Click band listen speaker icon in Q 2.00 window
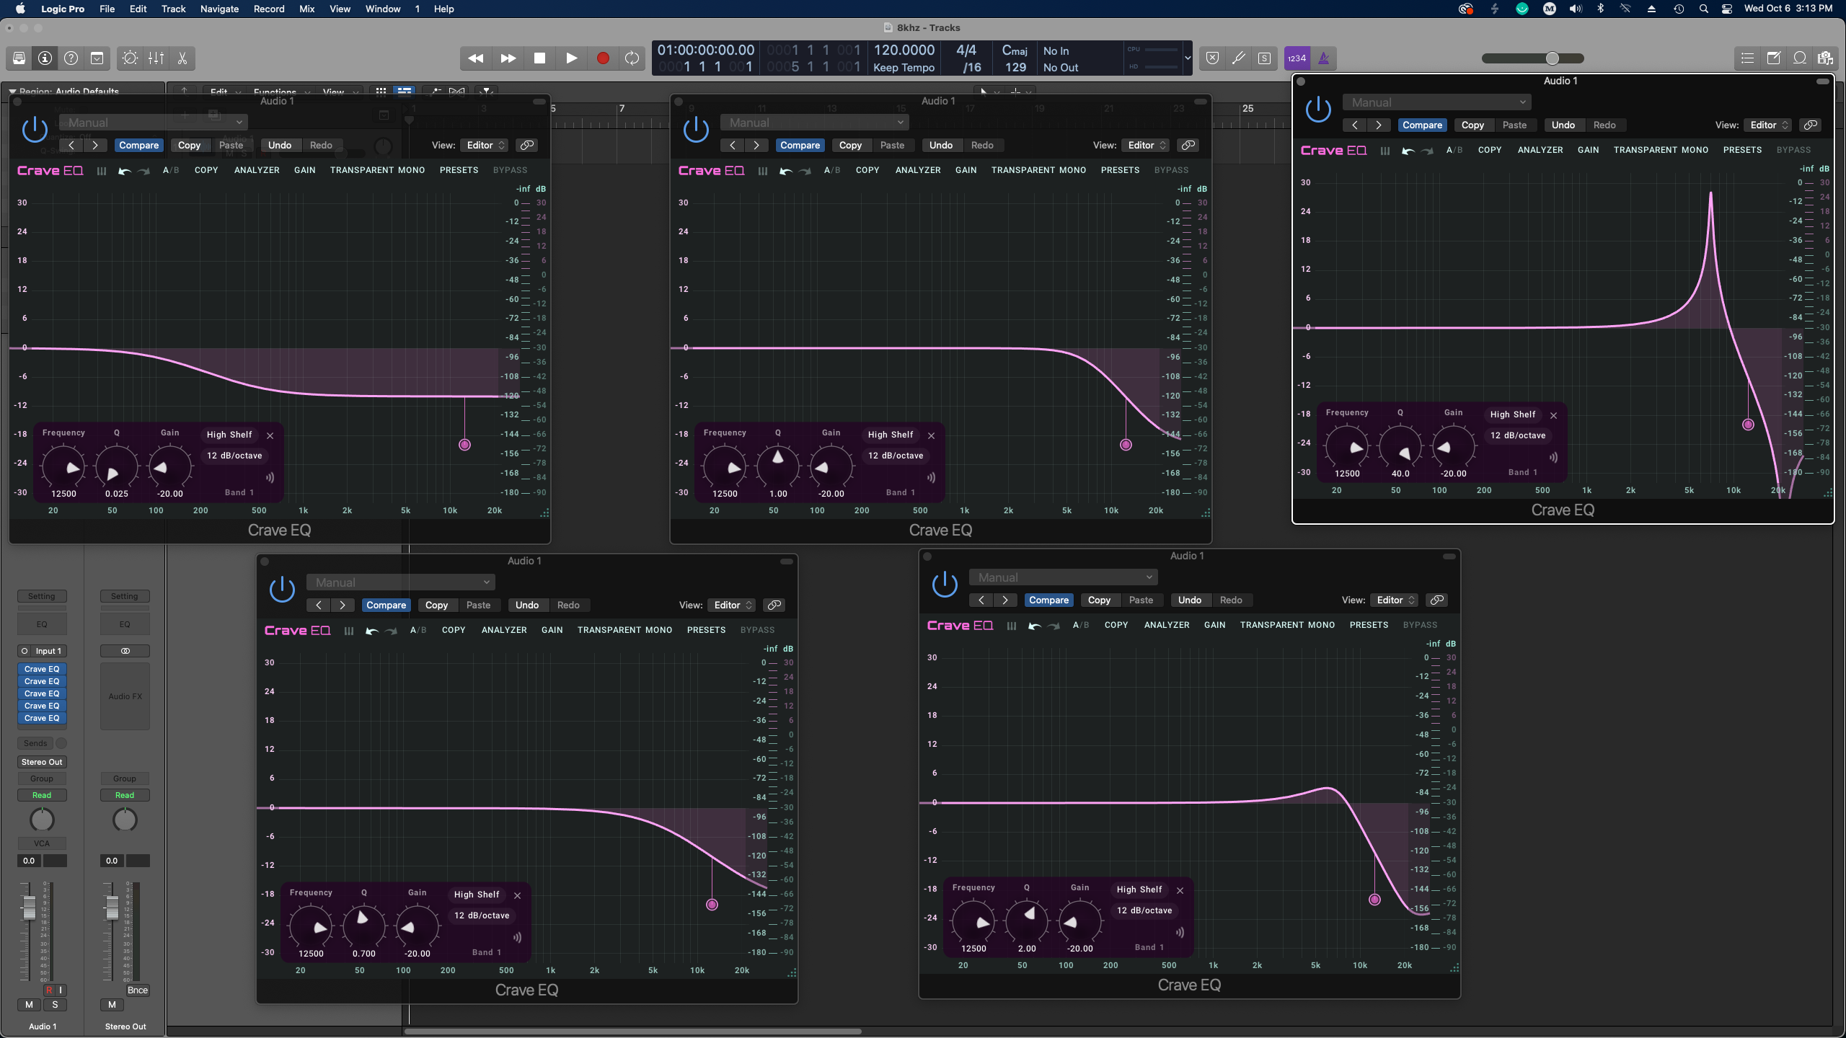This screenshot has height=1038, width=1846. point(1180,932)
